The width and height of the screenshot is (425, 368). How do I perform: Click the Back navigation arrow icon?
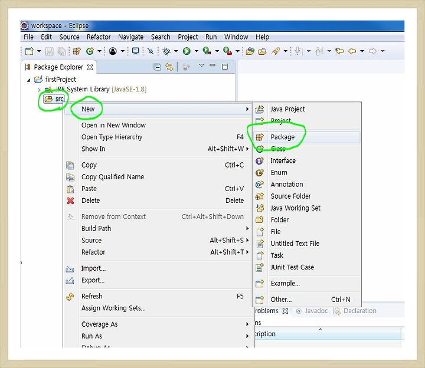coord(352,51)
